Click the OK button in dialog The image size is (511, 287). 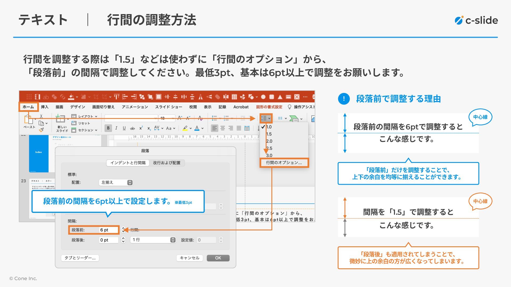pos(218,258)
